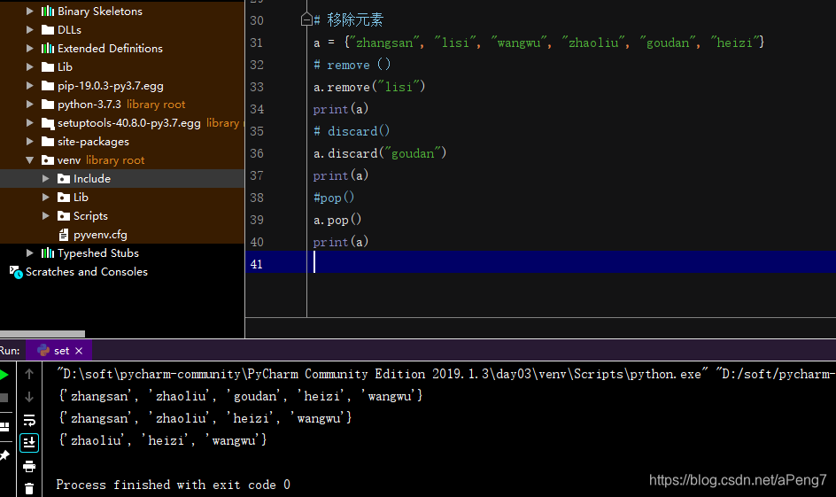The image size is (836, 497).
Task: Close the 'set' run tab
Action: [79, 351]
